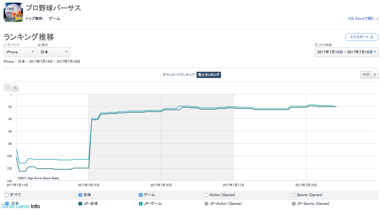Click the reset zoom undo icon
This screenshot has width=381, height=210.
(7, 88)
